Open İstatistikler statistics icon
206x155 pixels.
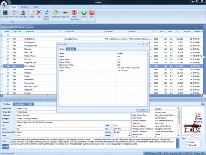coord(56,14)
